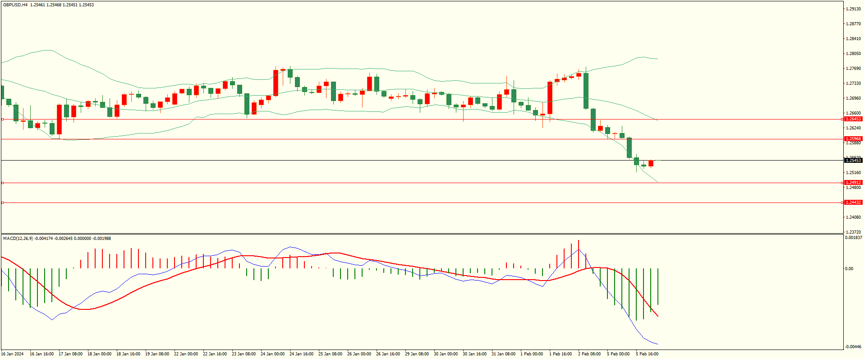The width and height of the screenshot is (864, 359).
Task: Click the 1.26600 price axis label
Action: [x=854, y=113]
